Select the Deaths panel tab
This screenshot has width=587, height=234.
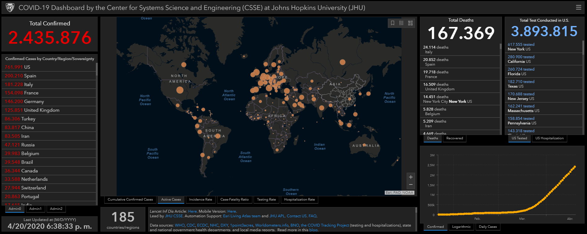point(432,138)
